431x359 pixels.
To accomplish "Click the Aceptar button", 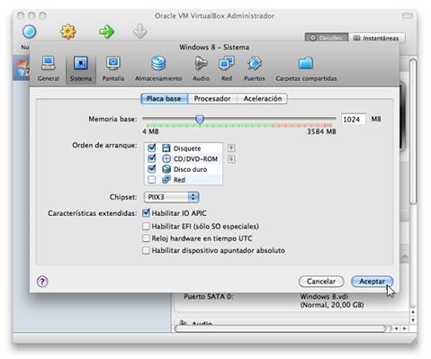I will click(372, 282).
